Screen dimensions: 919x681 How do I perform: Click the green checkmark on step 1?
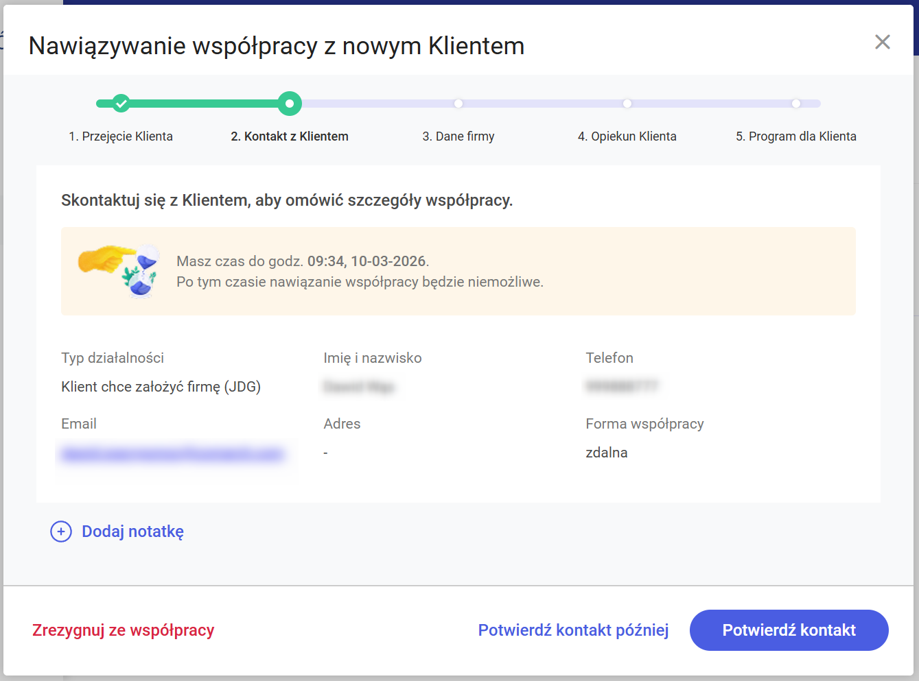[121, 104]
